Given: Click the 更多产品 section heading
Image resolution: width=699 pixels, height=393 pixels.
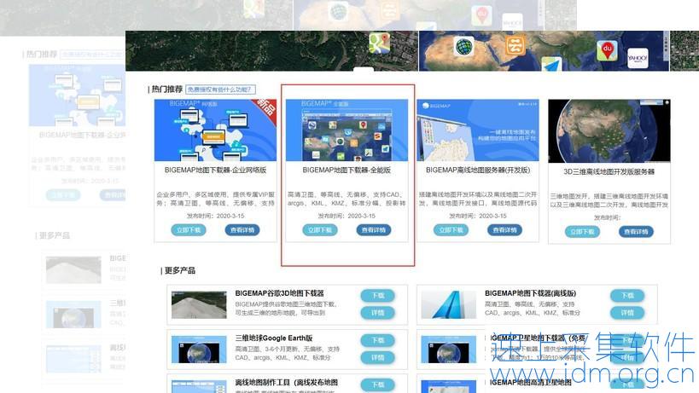Looking at the screenshot, I should pos(179,270).
